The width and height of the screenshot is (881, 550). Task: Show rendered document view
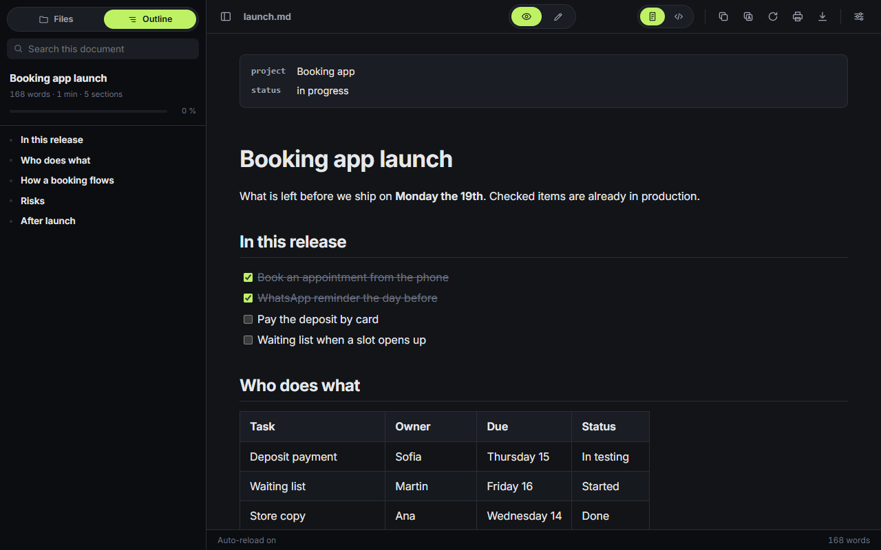tap(652, 16)
